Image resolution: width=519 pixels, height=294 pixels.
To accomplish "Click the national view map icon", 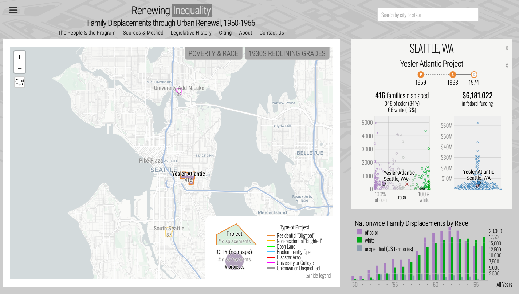I will [20, 82].
